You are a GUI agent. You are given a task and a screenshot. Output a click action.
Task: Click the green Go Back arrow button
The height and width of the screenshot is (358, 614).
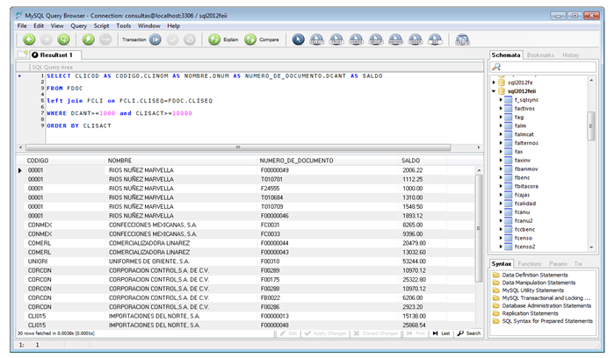pos(29,39)
